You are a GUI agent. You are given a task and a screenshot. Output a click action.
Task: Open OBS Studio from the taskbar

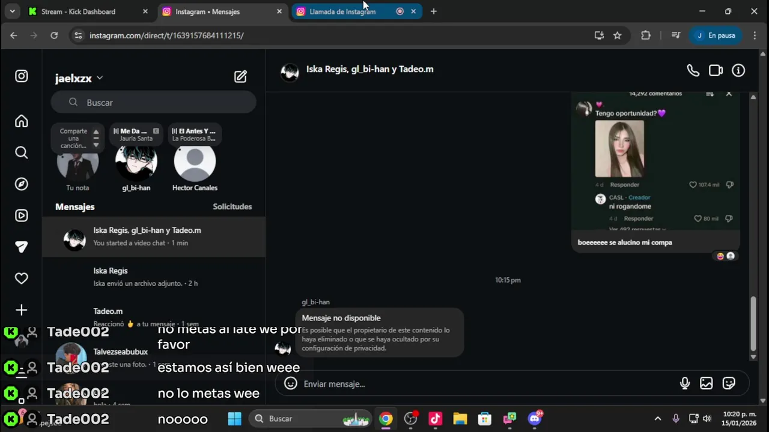pos(411,419)
